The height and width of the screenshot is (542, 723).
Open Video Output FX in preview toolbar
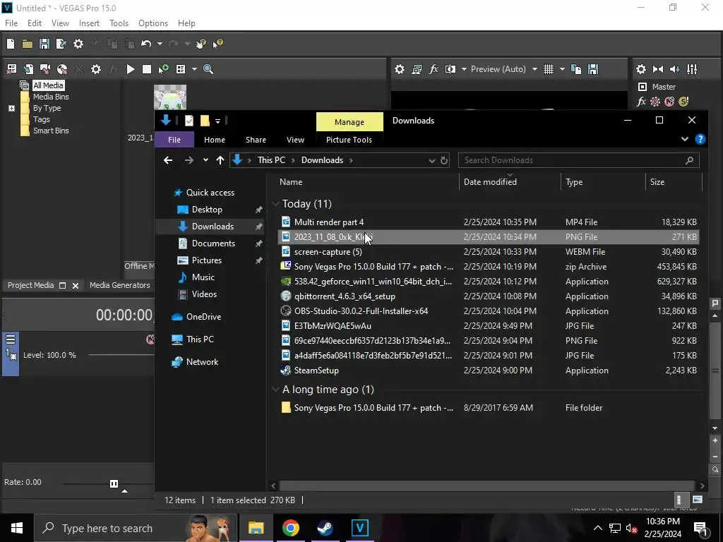tap(434, 69)
